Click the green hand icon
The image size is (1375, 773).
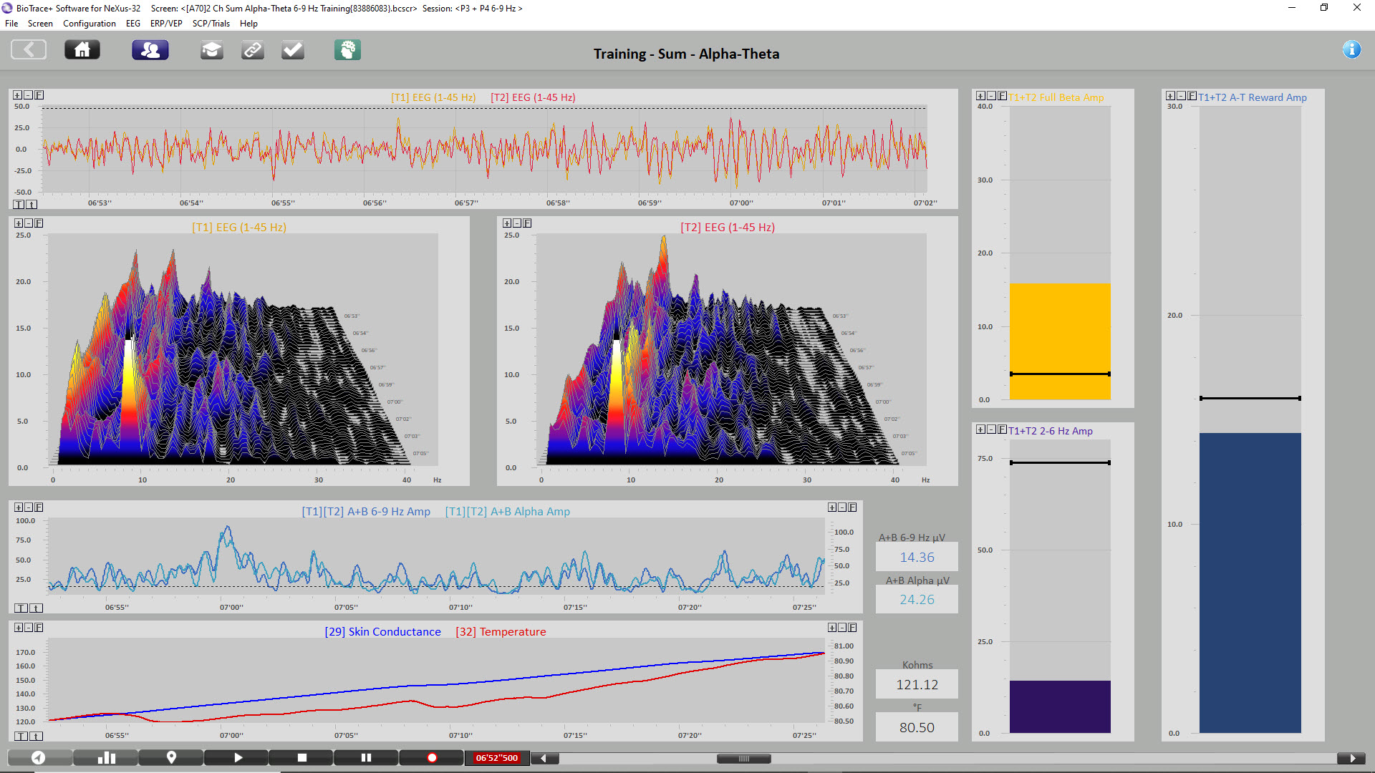tap(347, 50)
